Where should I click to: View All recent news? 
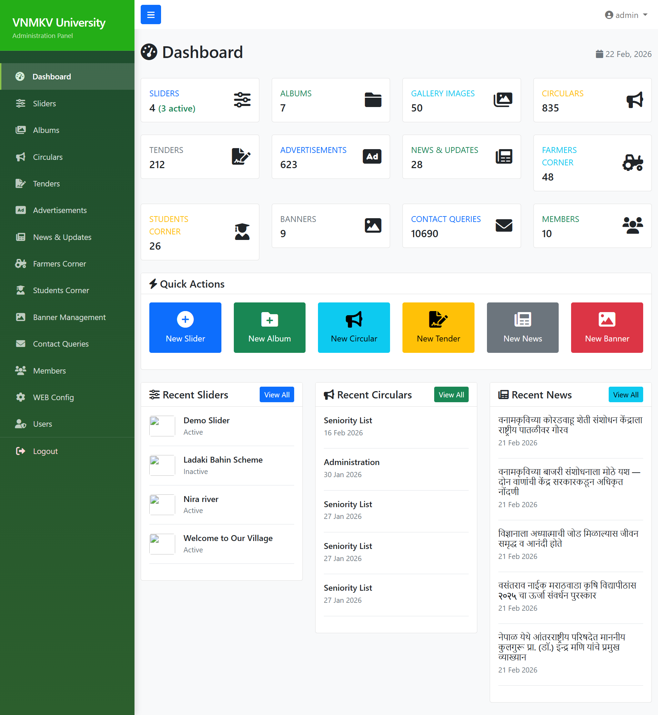point(625,395)
